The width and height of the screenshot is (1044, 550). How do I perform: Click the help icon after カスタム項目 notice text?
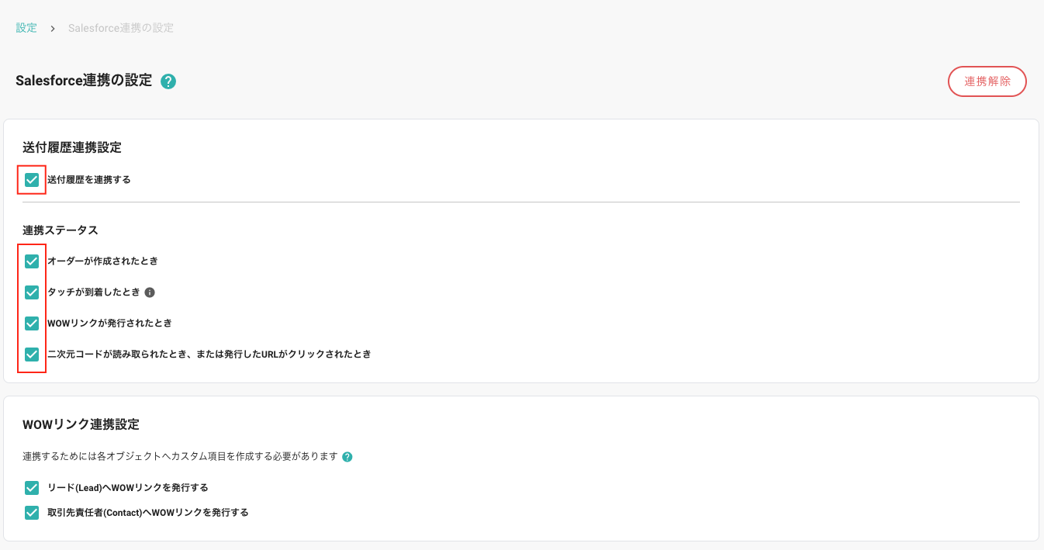click(x=347, y=457)
